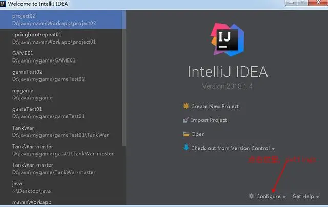Select the GAME01 recent project
This screenshot has height=207, width=328.
(x=61, y=57)
